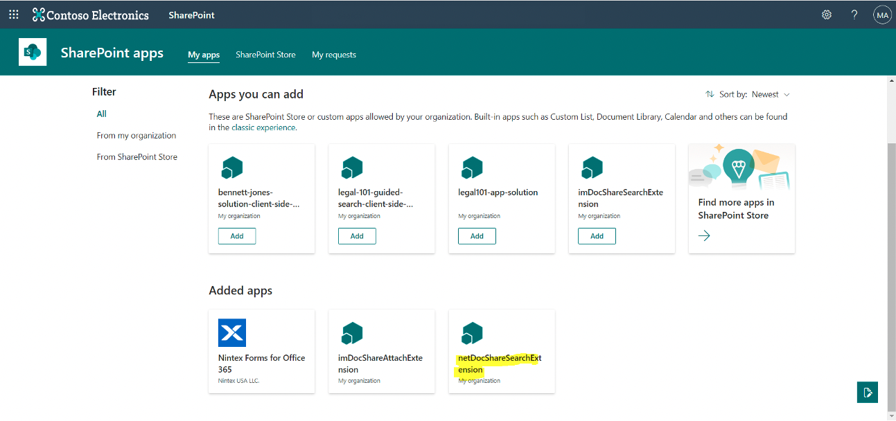896x421 pixels.
Task: Click the Contoso Electronics header text
Action: coord(98,15)
